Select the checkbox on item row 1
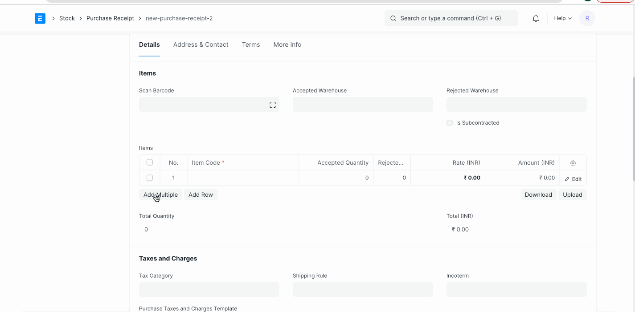Image resolution: width=635 pixels, height=312 pixels. [x=149, y=177]
